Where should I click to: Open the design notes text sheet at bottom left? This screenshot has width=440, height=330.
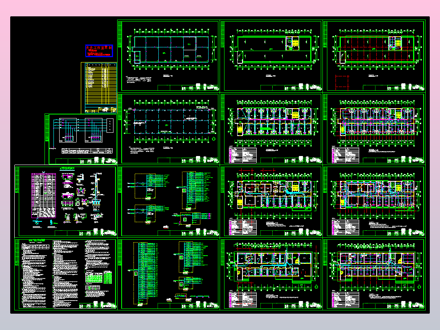coord(66,274)
